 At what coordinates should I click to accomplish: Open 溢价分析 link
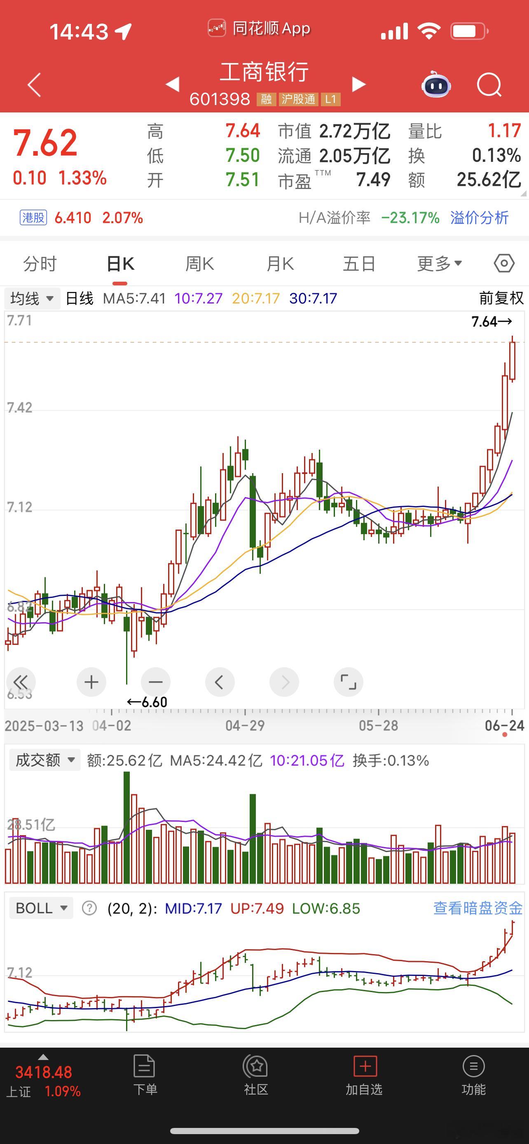(479, 217)
